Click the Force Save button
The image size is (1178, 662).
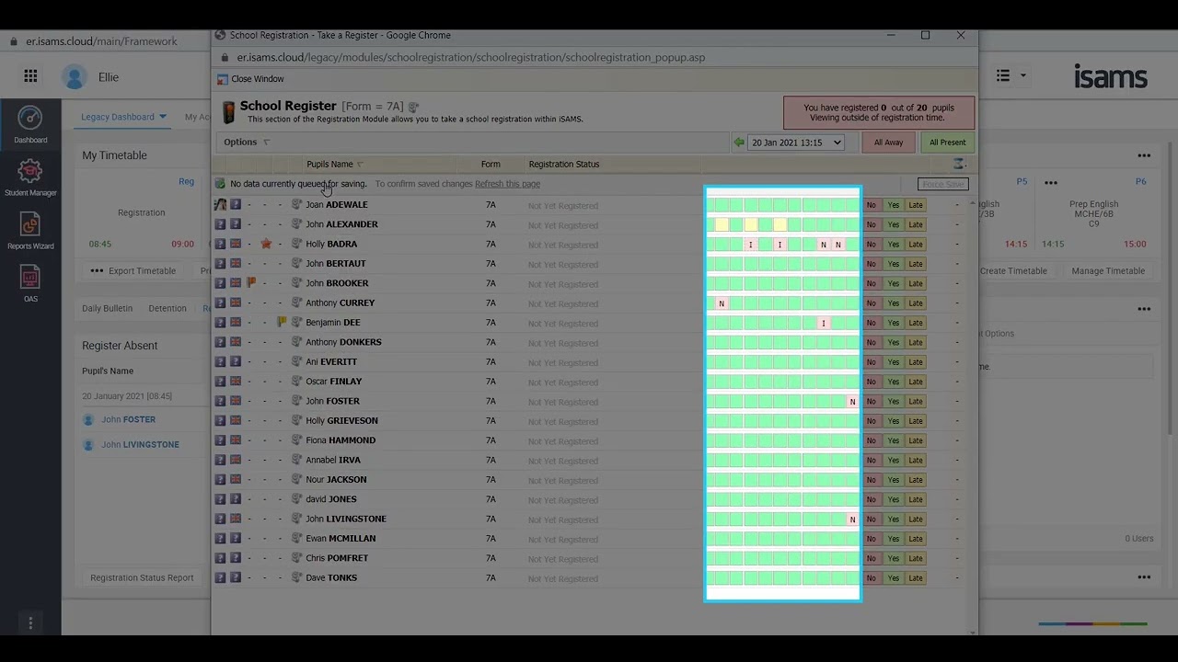(x=942, y=185)
